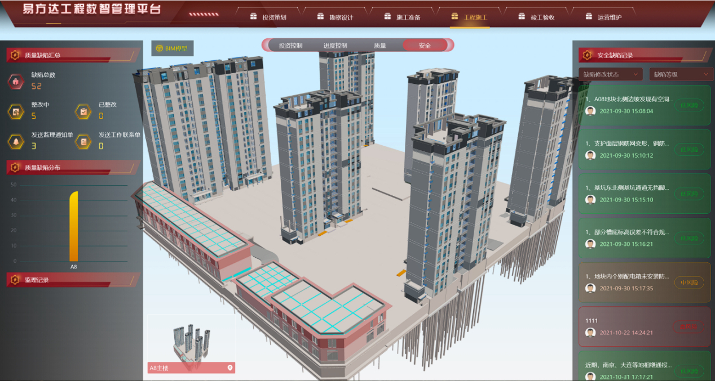Click the location pin icon beside A8主楼
Screen dimensions: 715x381
click(229, 368)
